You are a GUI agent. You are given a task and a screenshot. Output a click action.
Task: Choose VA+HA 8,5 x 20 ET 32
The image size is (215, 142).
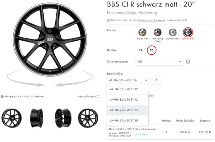(124, 89)
